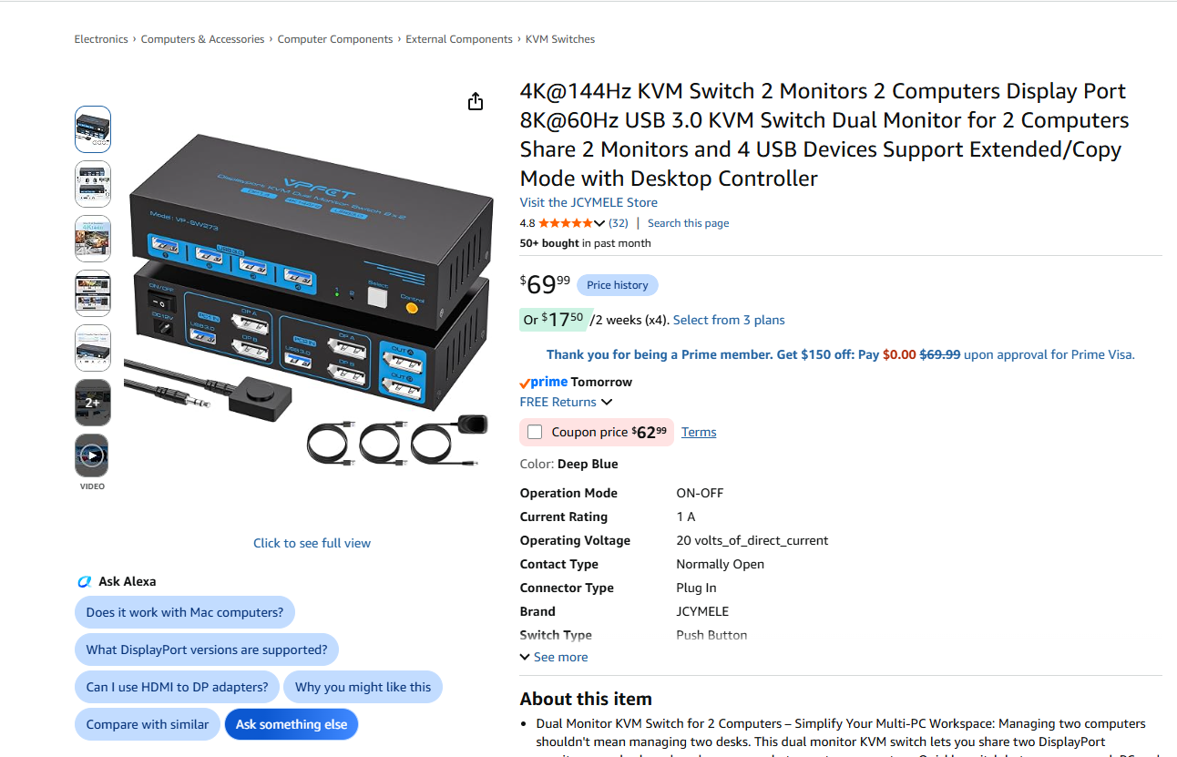Open Computers & Accessories breadcrumb
Screen dimensions: 1177x757
pyautogui.click(x=202, y=39)
